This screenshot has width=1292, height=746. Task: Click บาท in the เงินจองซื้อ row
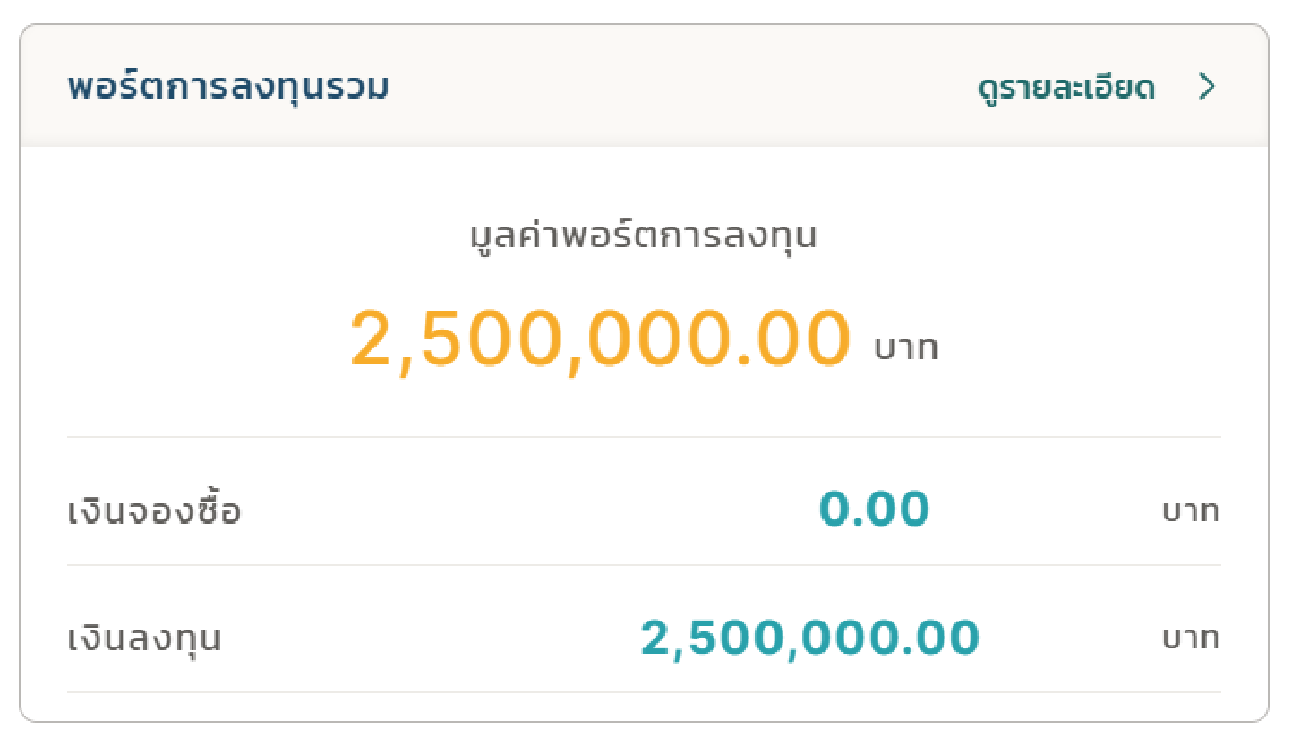(x=1190, y=511)
